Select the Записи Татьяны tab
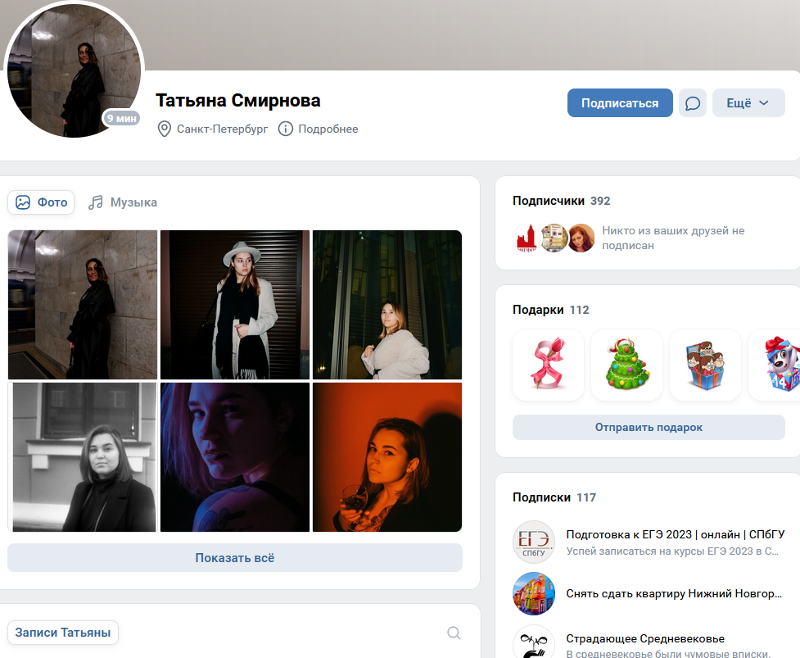The height and width of the screenshot is (658, 800). (x=63, y=633)
